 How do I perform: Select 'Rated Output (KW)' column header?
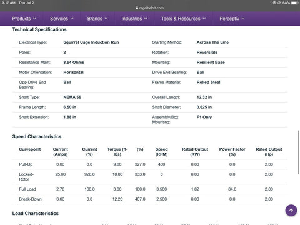(195, 152)
